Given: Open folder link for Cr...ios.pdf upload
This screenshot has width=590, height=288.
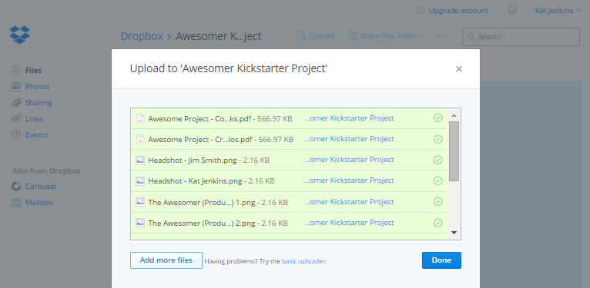Looking at the screenshot, I should (349, 139).
